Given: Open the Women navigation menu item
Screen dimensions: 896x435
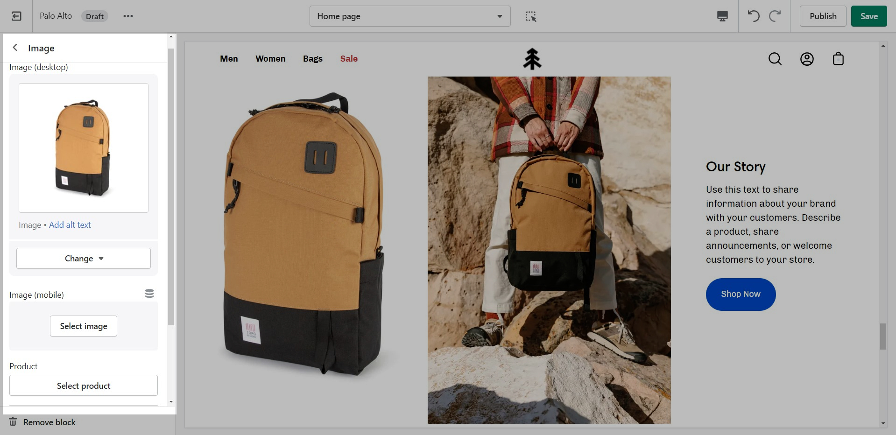Looking at the screenshot, I should coord(270,59).
